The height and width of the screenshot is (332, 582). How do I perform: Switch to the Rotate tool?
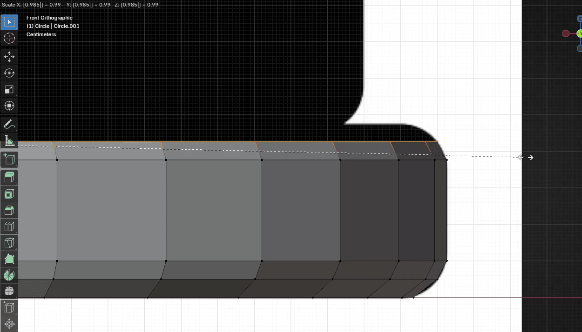click(9, 73)
